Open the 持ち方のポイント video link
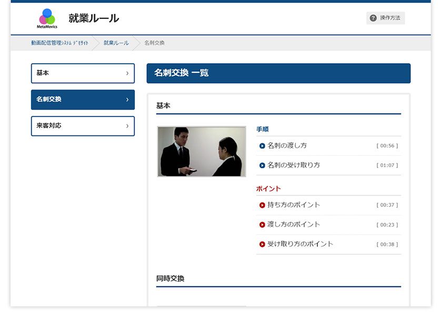This screenshot has width=442, height=316. [294, 205]
